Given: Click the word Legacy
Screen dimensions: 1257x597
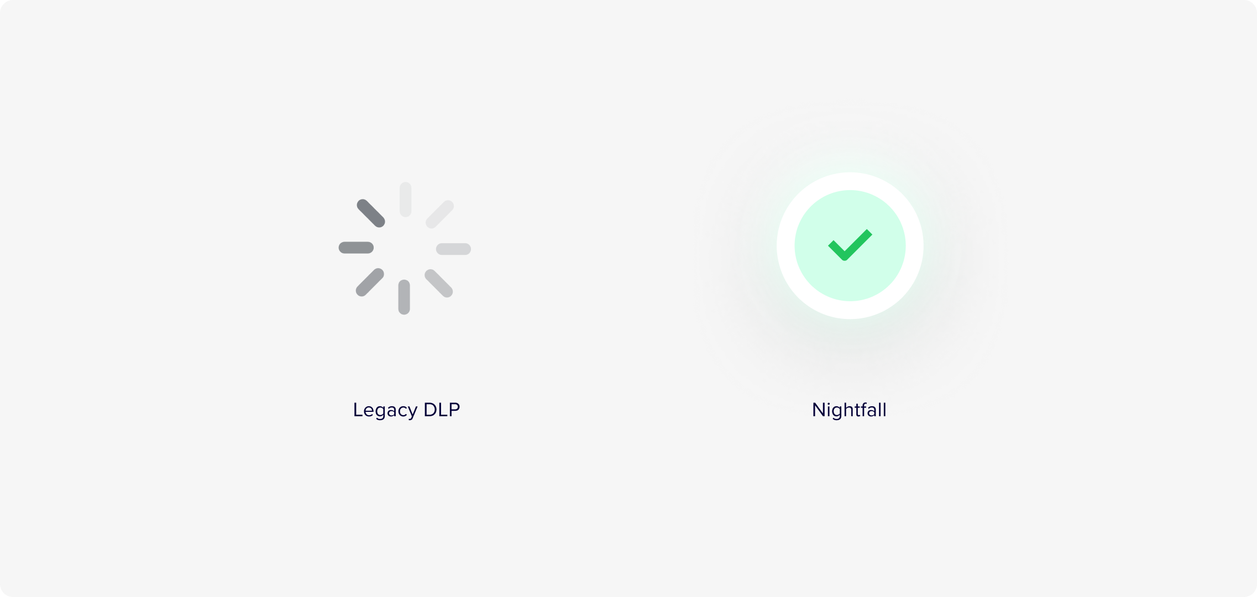Looking at the screenshot, I should click(x=385, y=410).
